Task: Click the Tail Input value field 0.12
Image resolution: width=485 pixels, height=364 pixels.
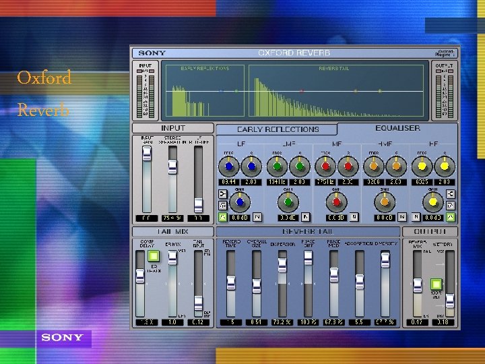Action: (198, 322)
